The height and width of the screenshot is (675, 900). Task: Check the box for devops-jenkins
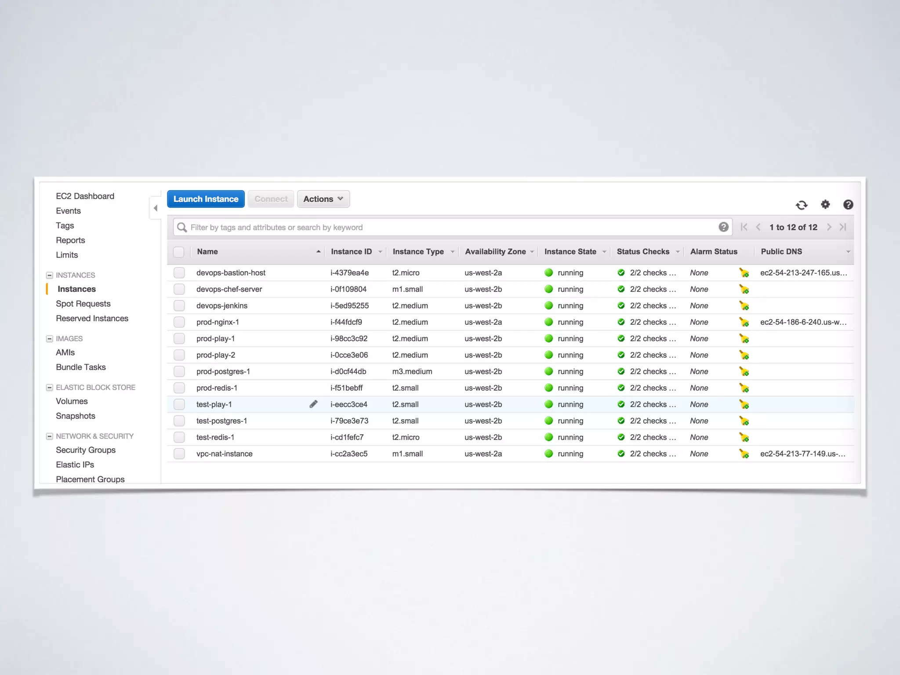[179, 306]
